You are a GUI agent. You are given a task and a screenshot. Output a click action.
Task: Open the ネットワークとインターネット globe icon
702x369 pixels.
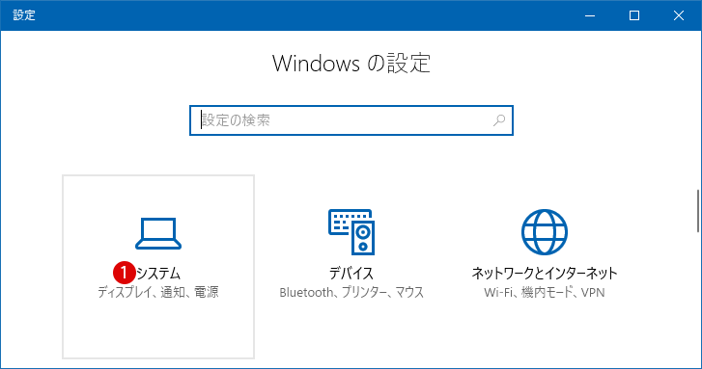(545, 232)
